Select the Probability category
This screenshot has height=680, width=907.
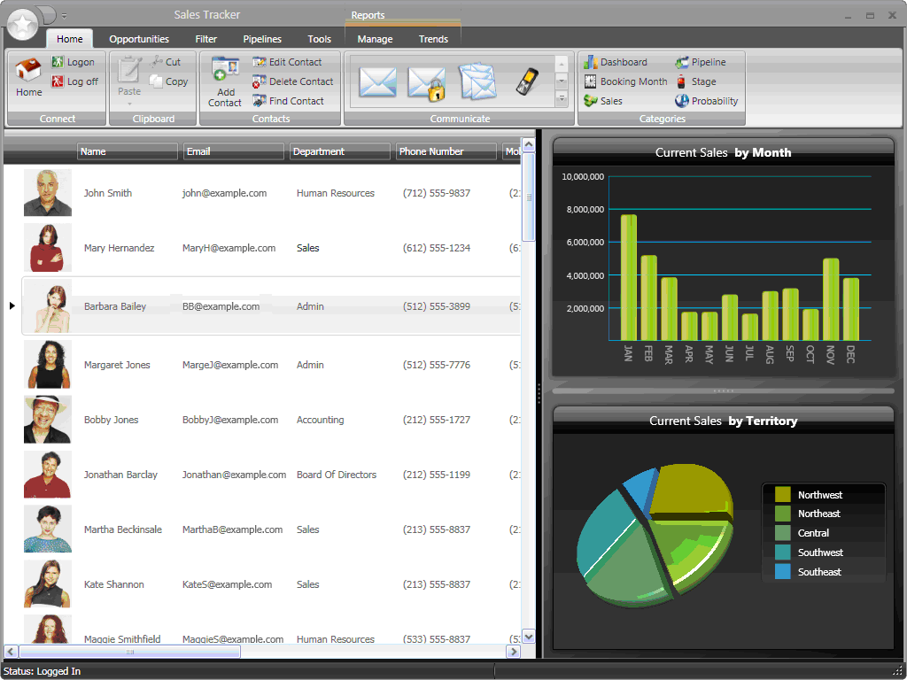tap(707, 101)
